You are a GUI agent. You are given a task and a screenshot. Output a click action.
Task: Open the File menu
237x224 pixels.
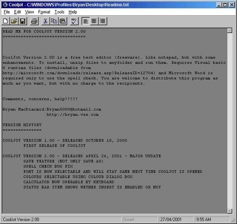pyautogui.click(x=7, y=12)
